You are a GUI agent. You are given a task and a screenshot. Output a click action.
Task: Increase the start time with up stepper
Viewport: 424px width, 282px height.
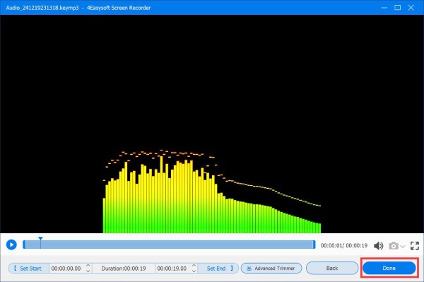tap(88, 266)
